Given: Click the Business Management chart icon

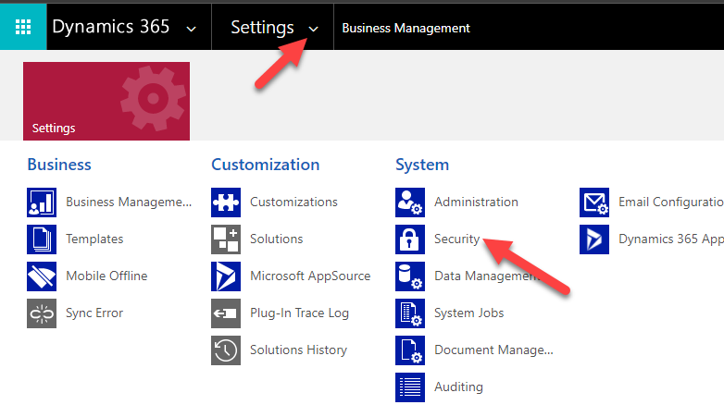Looking at the screenshot, I should (x=42, y=202).
